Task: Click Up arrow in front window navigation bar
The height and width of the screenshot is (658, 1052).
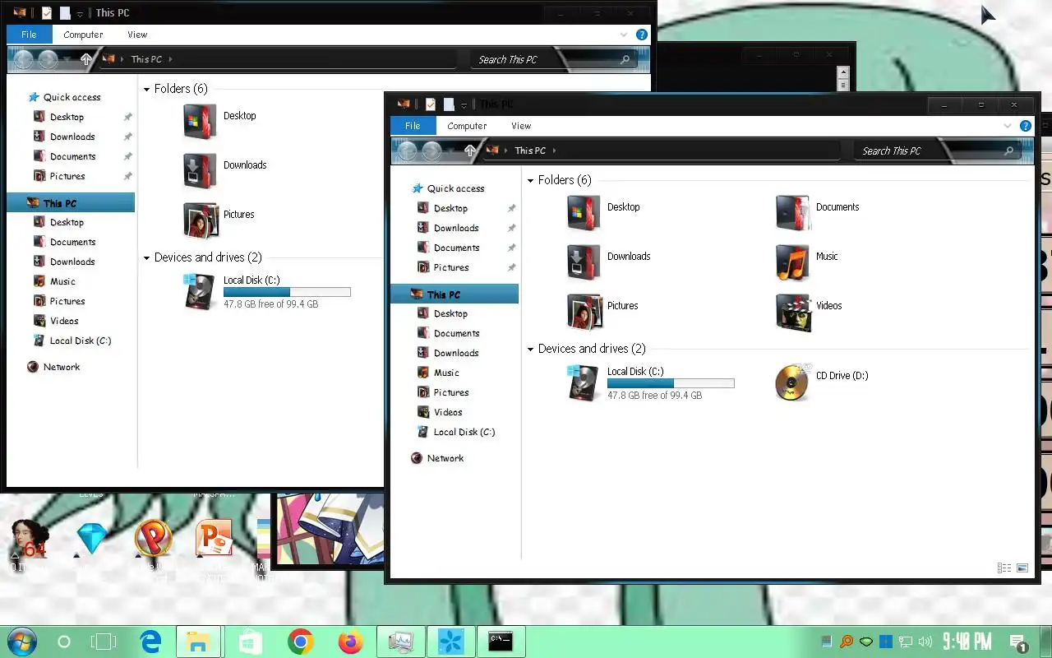Action: (x=469, y=151)
